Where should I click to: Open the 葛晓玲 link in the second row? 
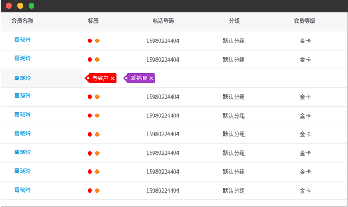[23, 58]
